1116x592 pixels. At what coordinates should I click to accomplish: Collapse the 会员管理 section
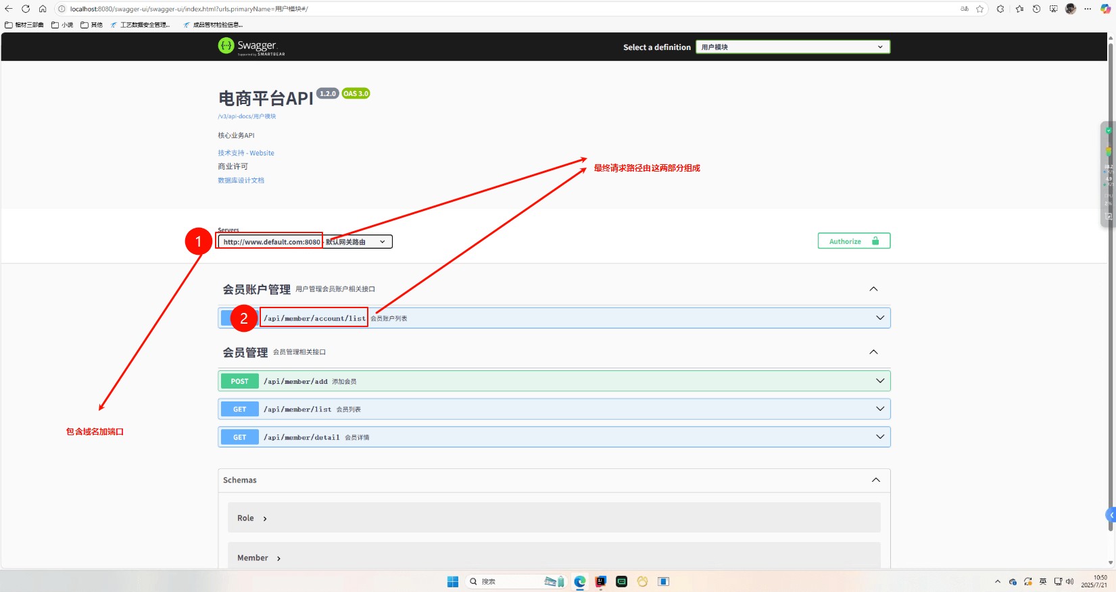click(873, 352)
